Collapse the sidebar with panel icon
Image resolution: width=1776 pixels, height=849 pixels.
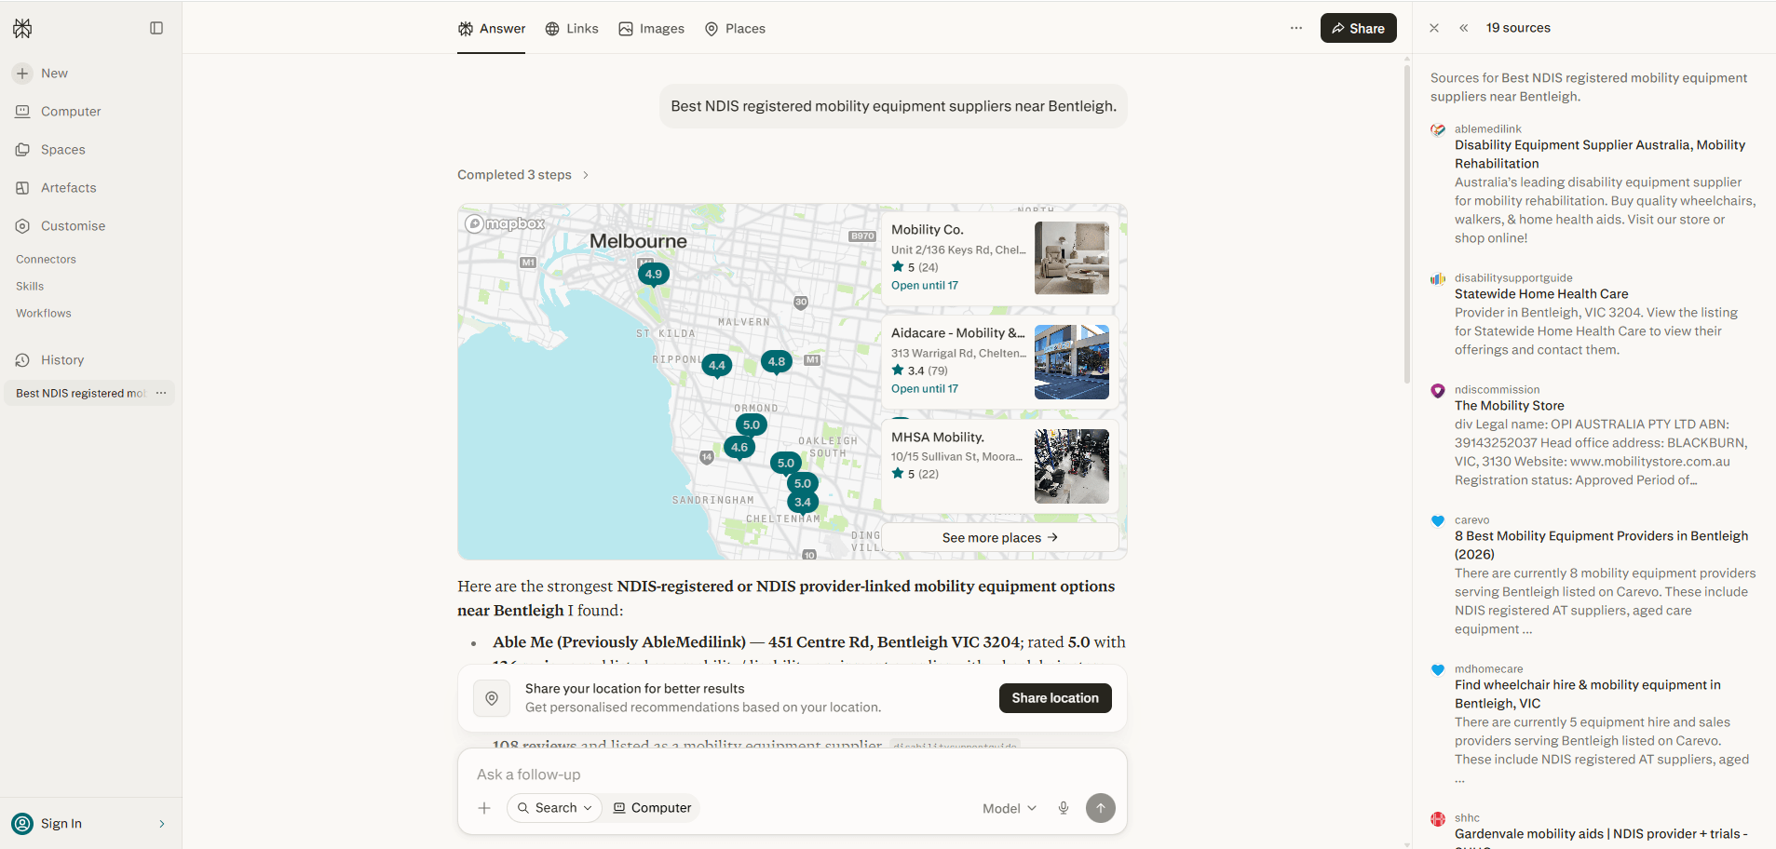(156, 28)
